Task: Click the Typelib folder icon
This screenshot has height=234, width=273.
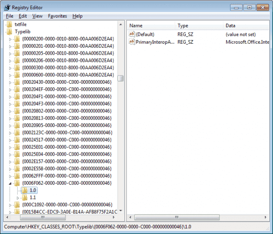Action: [10, 31]
